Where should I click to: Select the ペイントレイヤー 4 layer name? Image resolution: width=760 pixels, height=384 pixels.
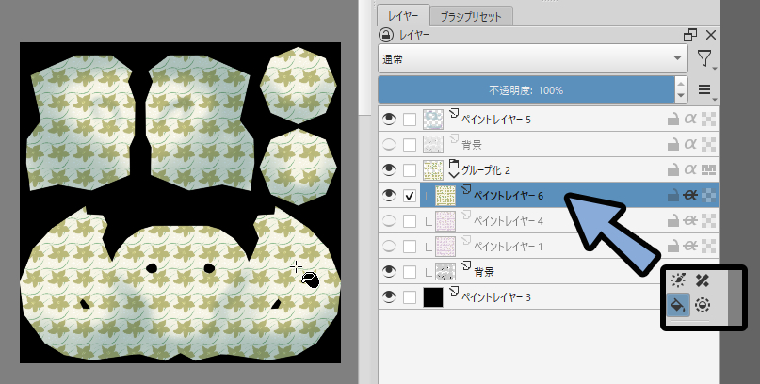coord(508,221)
